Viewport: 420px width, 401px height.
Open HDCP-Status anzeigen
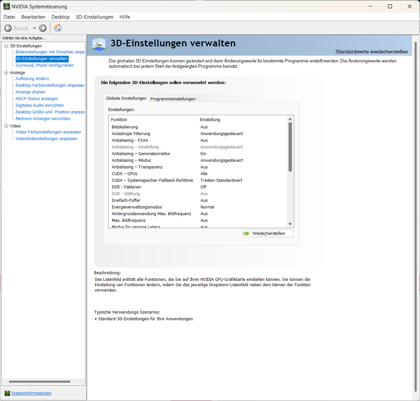coord(37,99)
